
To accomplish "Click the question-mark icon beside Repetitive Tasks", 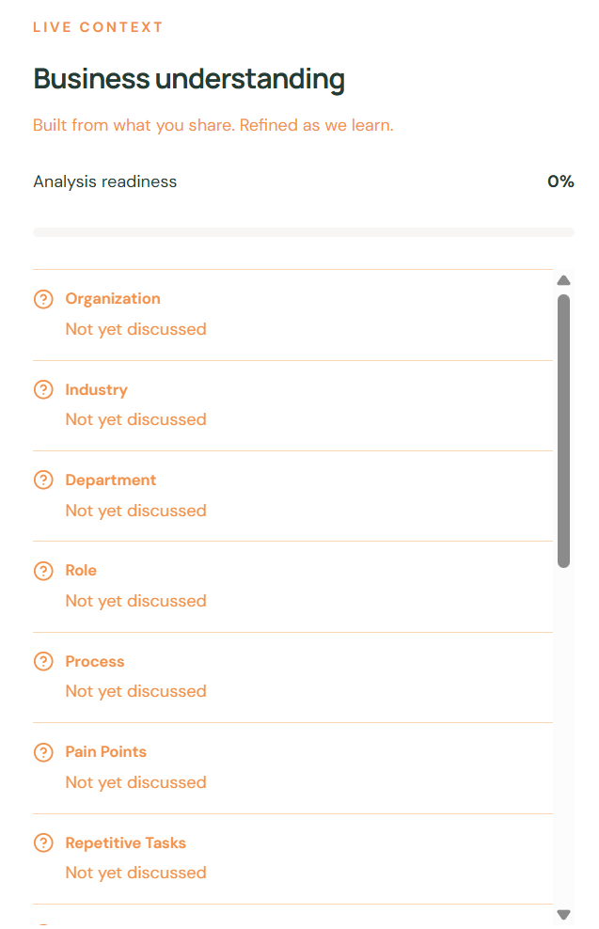I will [43, 842].
